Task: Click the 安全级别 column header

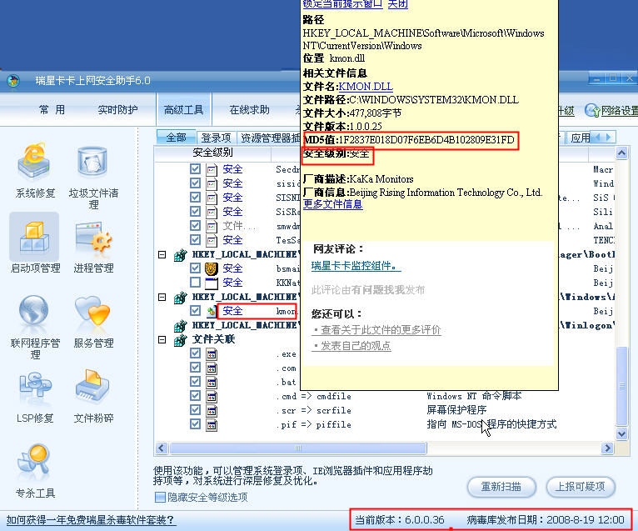Action: [212, 153]
